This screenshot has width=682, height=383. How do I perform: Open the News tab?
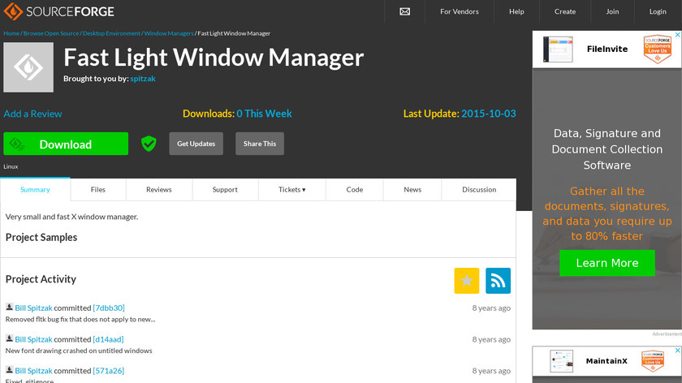412,190
